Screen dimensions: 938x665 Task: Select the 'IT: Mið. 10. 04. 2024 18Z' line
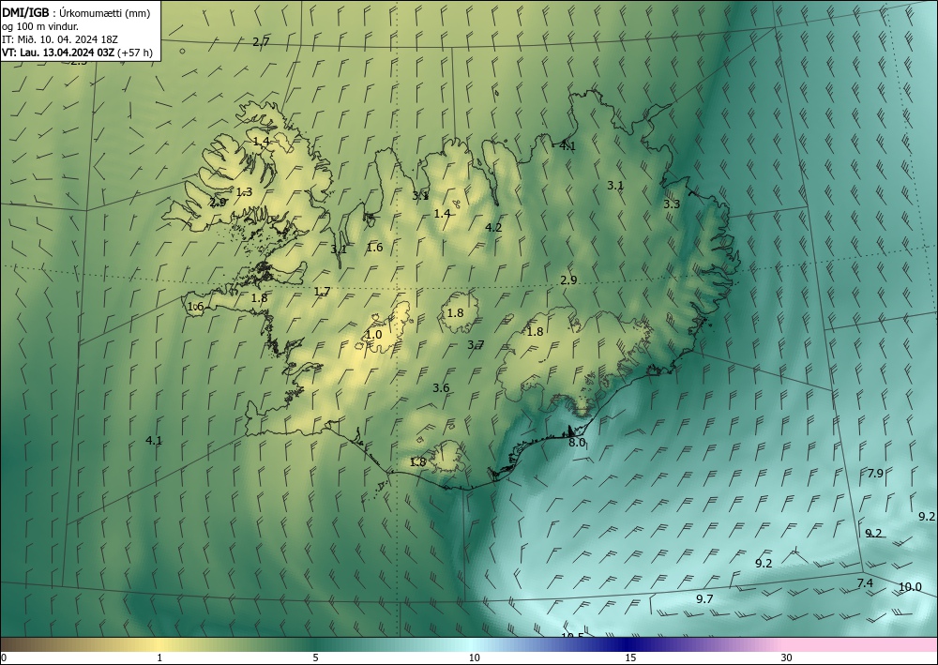pyautogui.click(x=60, y=39)
